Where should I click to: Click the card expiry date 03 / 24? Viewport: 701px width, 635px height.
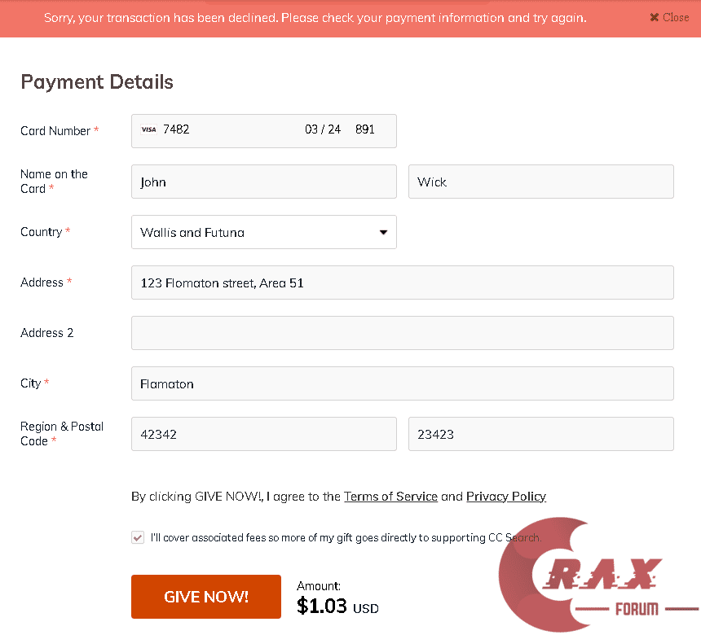[x=322, y=129]
